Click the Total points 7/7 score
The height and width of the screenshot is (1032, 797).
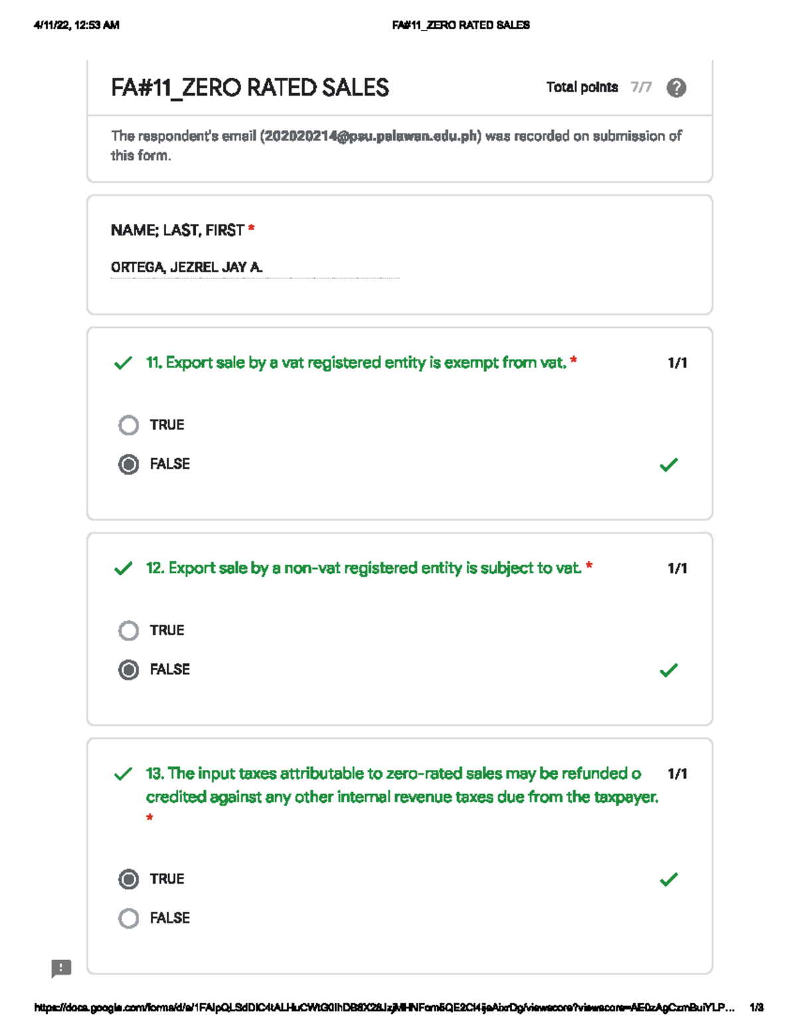click(640, 88)
